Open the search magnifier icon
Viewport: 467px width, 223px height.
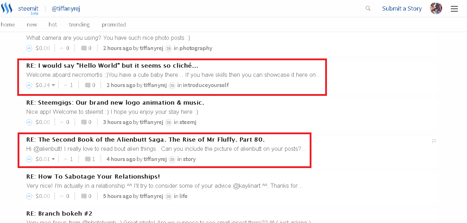(368, 8)
